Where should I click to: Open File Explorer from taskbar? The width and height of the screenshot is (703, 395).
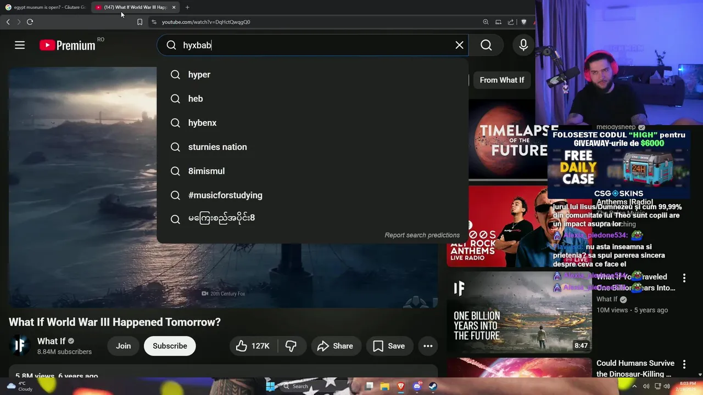pyautogui.click(x=385, y=386)
